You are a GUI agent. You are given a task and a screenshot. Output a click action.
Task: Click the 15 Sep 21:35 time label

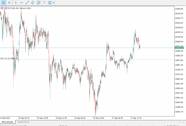61,118
